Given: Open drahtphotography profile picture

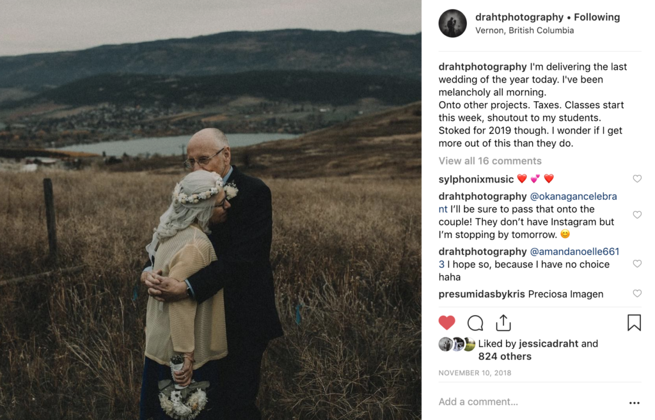Looking at the screenshot, I should click(x=452, y=24).
